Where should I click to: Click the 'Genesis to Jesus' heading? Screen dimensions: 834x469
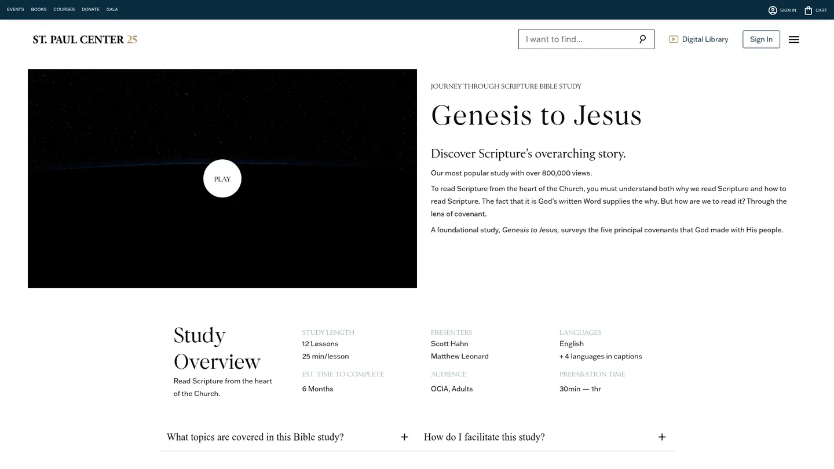tap(536, 115)
